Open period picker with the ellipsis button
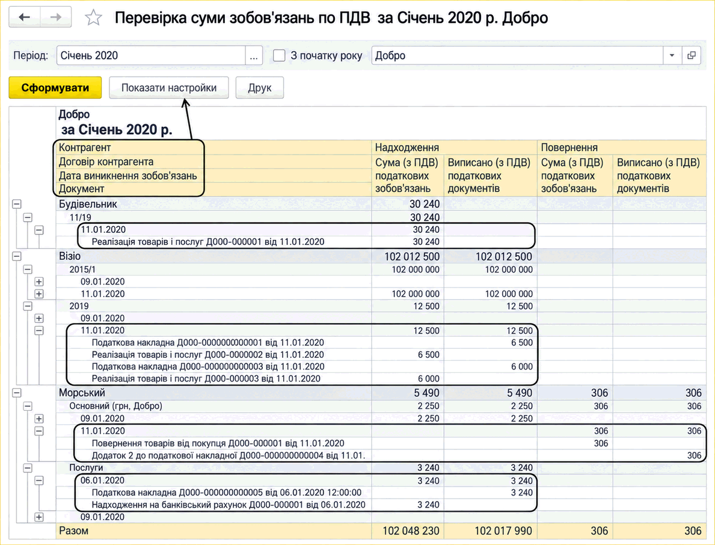This screenshot has width=715, height=545. [254, 55]
